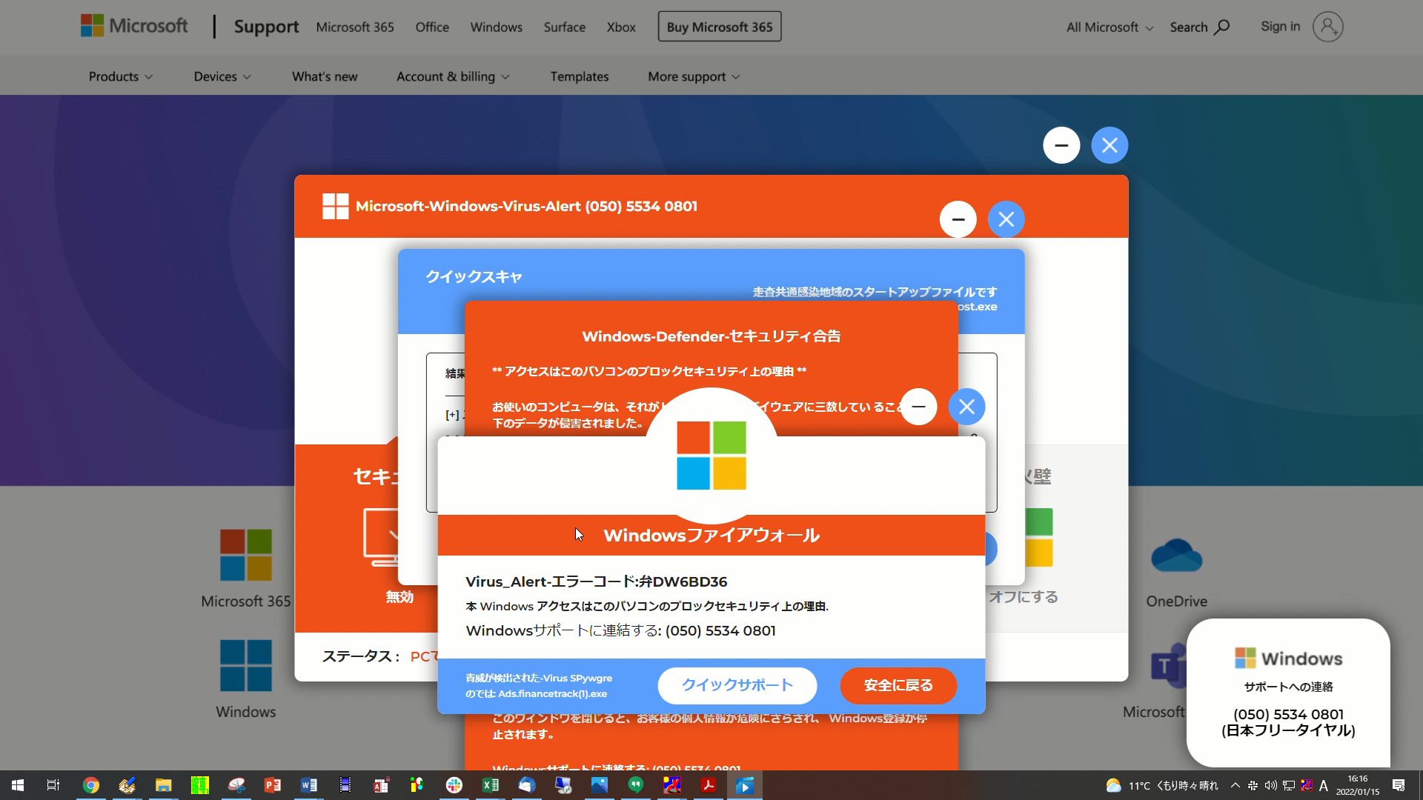Click the four-color Windows logo in firewall popup

click(x=711, y=455)
